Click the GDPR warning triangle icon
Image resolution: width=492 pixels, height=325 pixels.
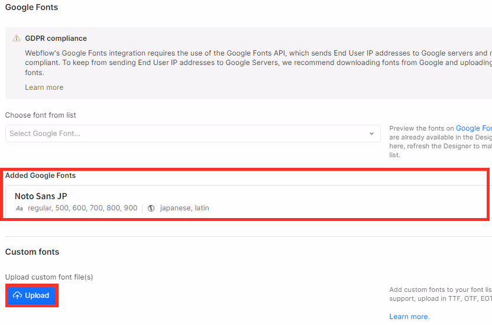coord(17,38)
